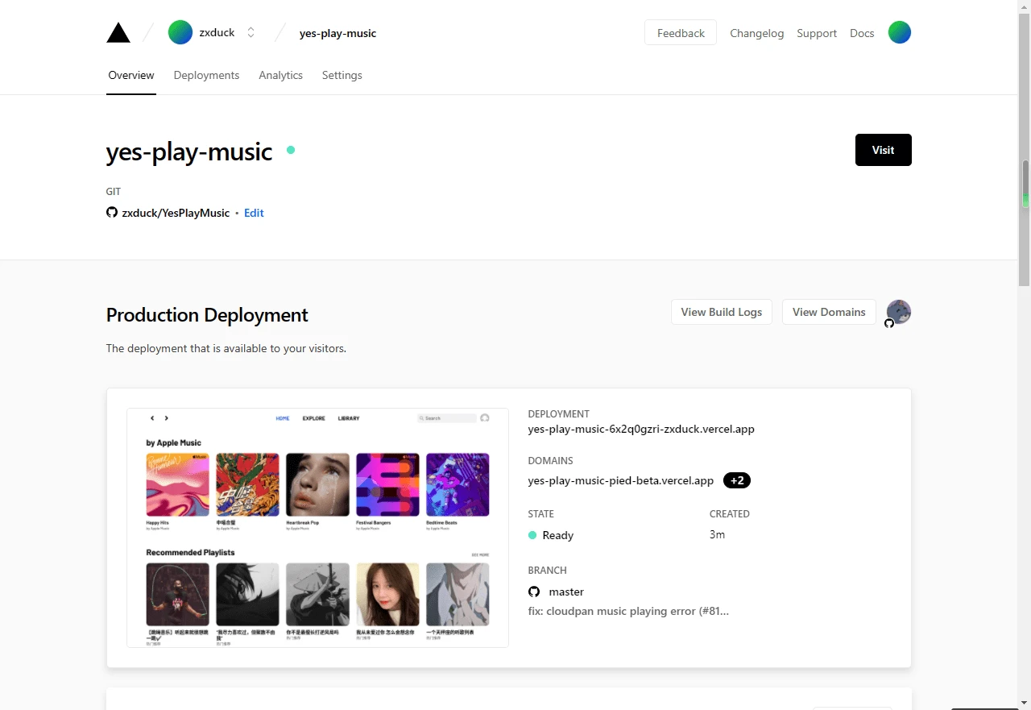This screenshot has height=710, width=1031.
Task: Click the green Ready state indicator
Action: point(532,535)
